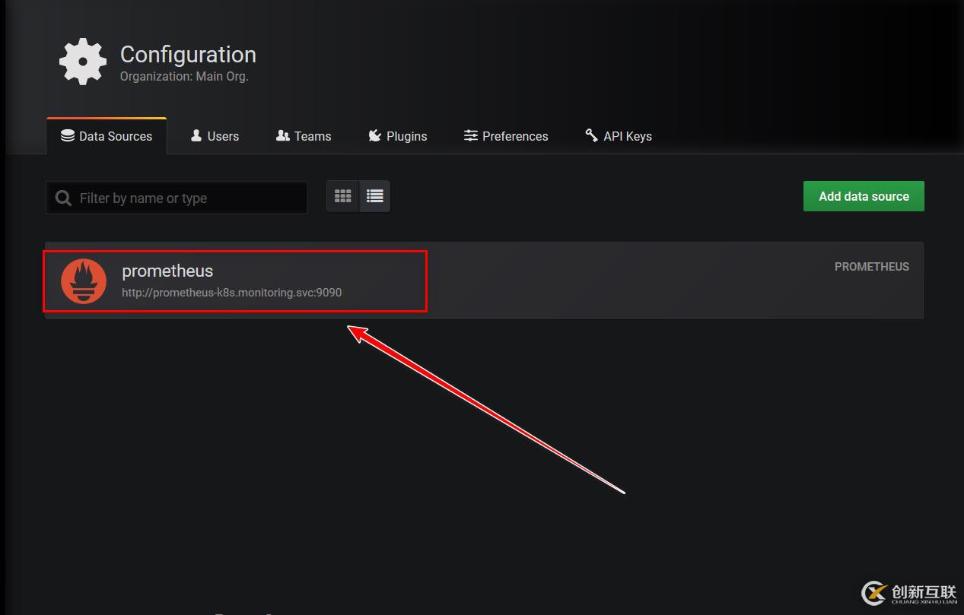Click the Add data source button
Viewport: 964px width, 615px height.
coord(864,196)
